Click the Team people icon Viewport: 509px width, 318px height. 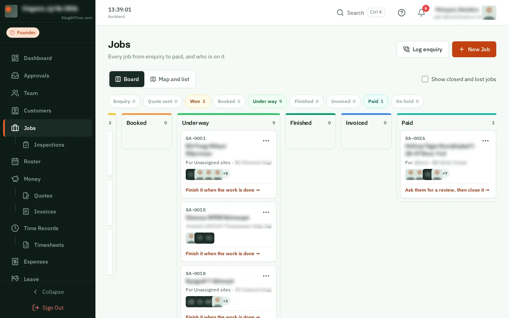[x=15, y=93]
